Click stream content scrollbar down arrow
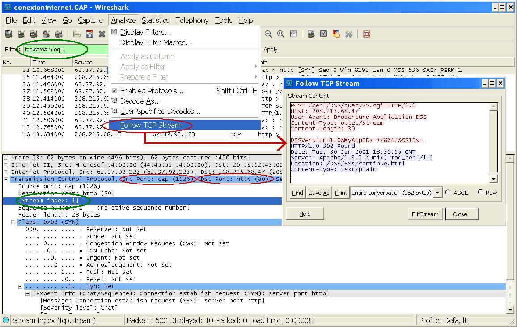This screenshot has height=327, width=517. point(493,179)
